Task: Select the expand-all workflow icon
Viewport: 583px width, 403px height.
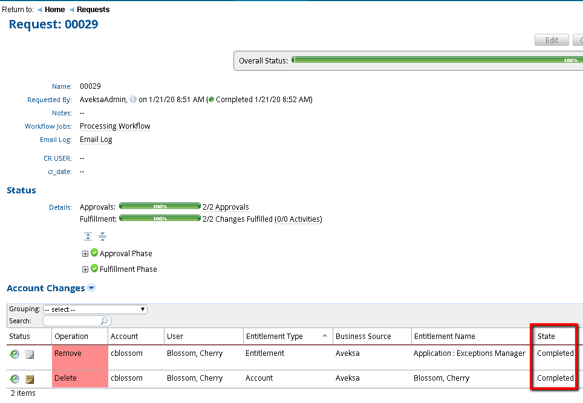Action: coord(88,236)
